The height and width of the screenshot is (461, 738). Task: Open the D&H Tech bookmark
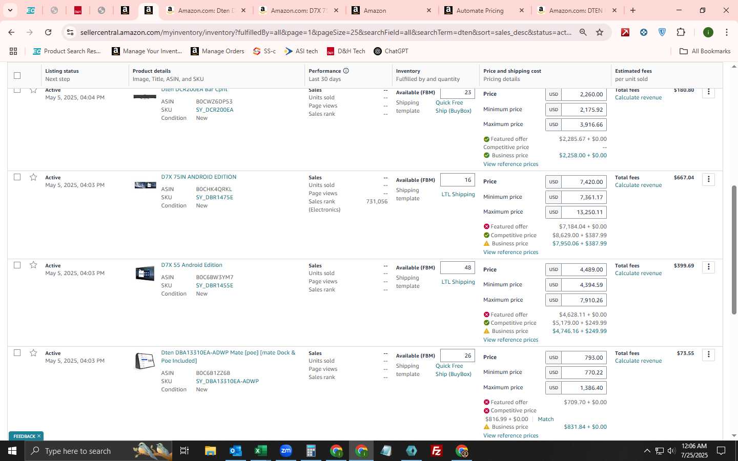pyautogui.click(x=346, y=51)
